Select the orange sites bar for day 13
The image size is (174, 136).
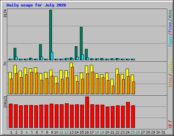(72, 81)
